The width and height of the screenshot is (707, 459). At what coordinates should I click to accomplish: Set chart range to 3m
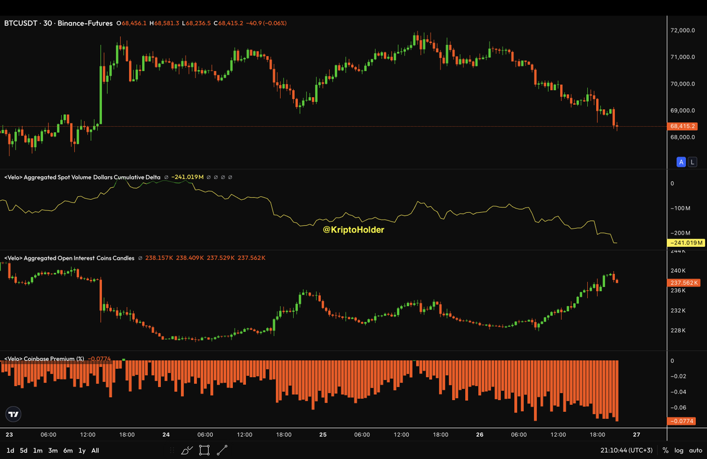[x=52, y=450]
